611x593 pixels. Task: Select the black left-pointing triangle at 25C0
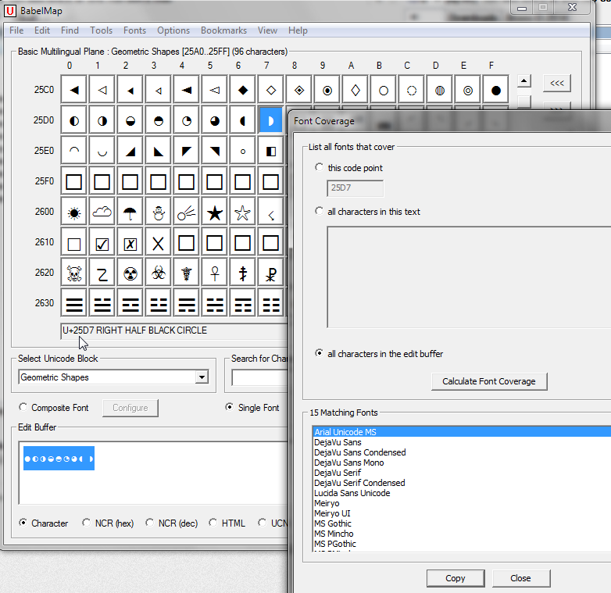(74, 90)
